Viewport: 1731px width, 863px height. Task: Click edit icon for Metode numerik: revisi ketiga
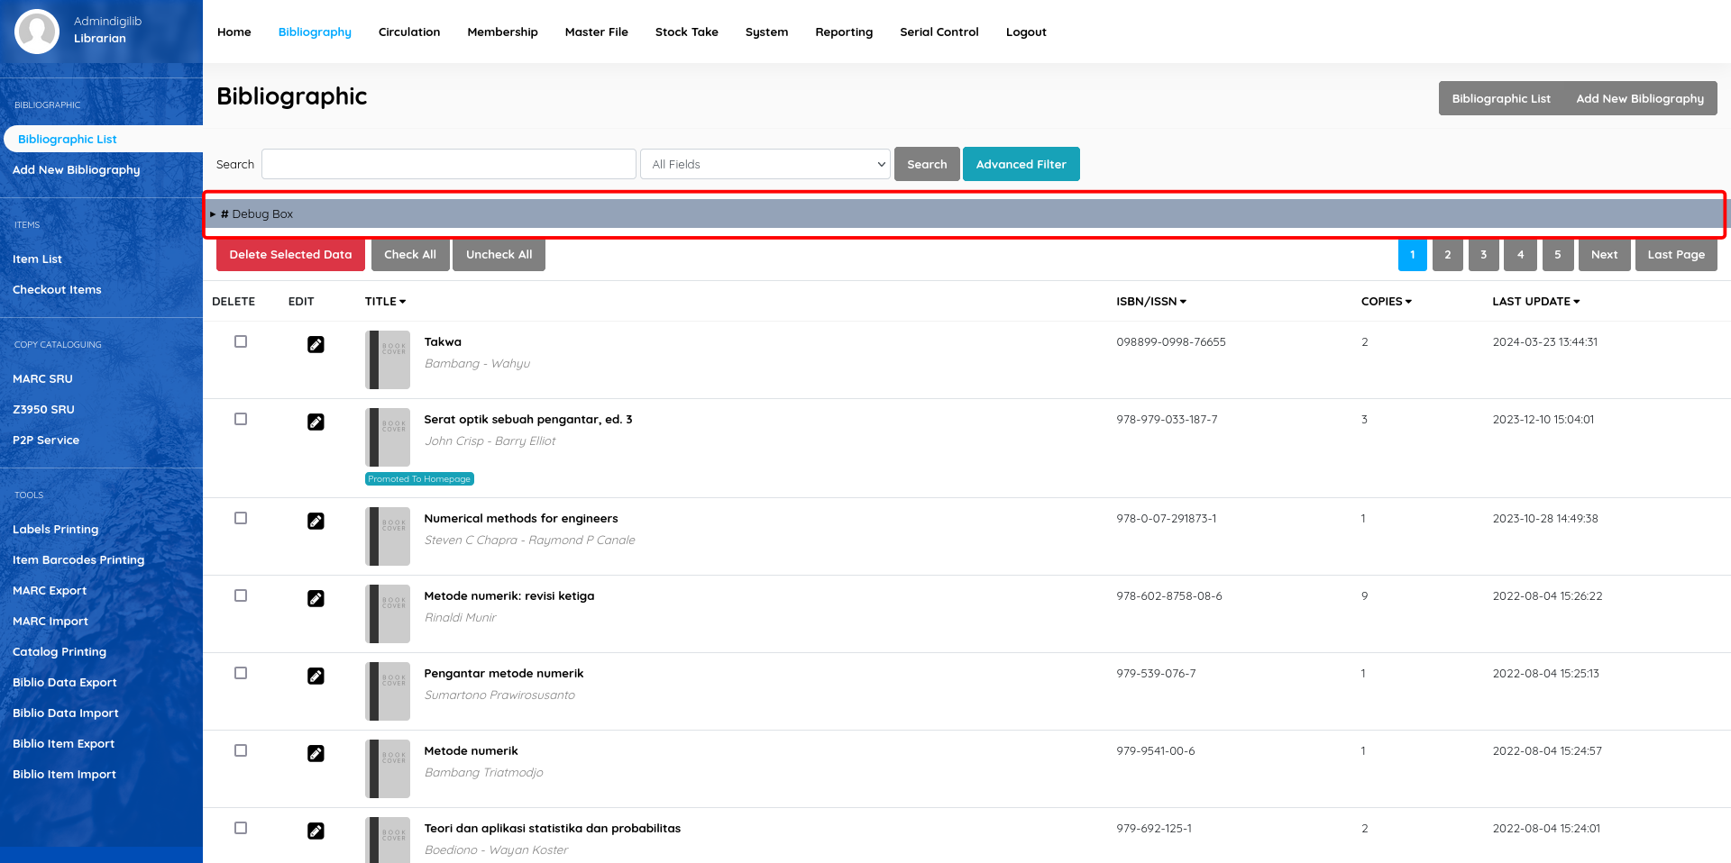316,598
